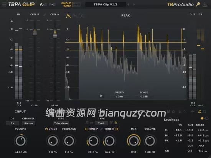Toggle the TONE N power button

(117, 129)
